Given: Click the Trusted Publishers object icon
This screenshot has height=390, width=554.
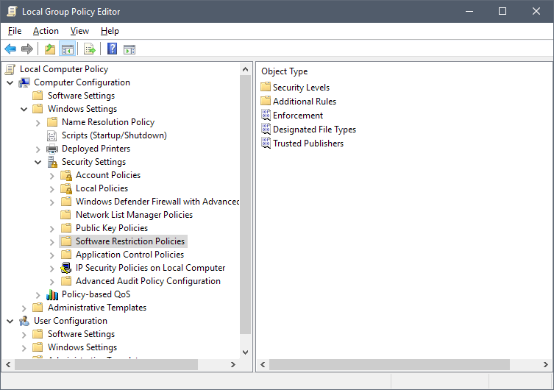Looking at the screenshot, I should (266, 143).
